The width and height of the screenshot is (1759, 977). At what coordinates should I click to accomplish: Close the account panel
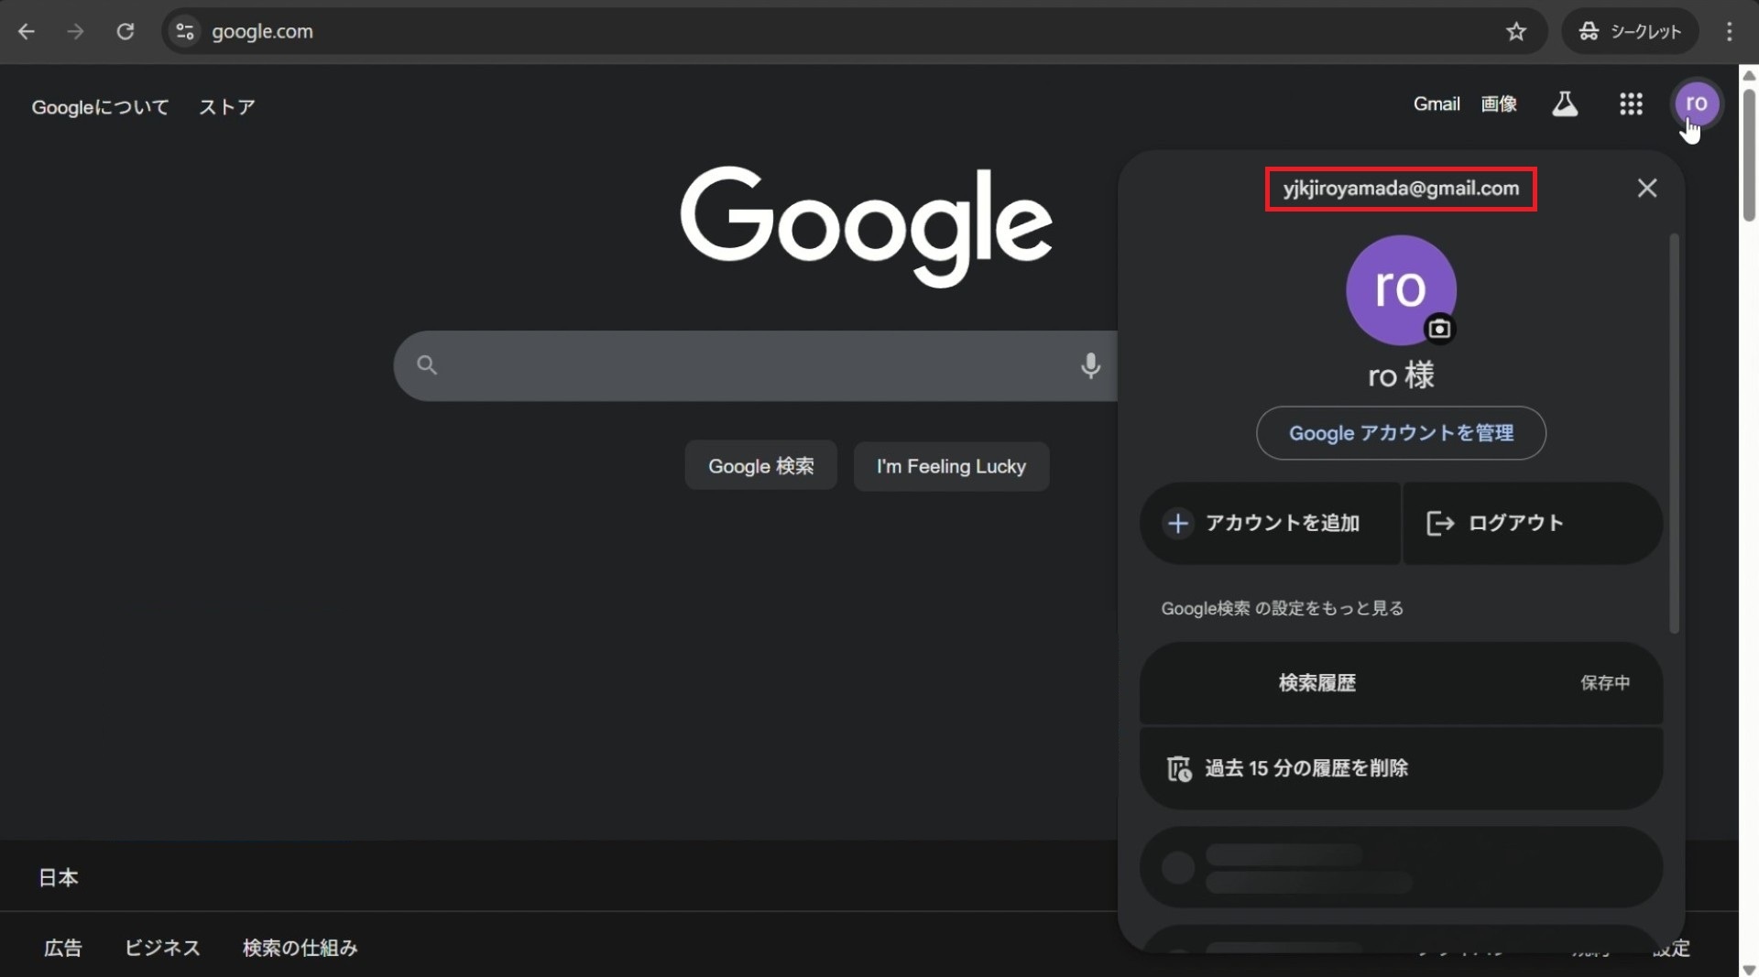[1646, 188]
